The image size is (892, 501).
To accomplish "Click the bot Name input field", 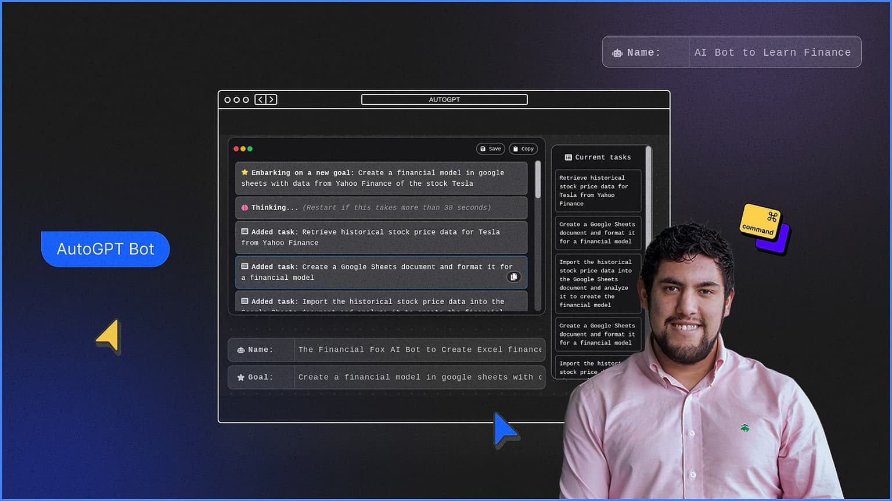I will [x=419, y=349].
